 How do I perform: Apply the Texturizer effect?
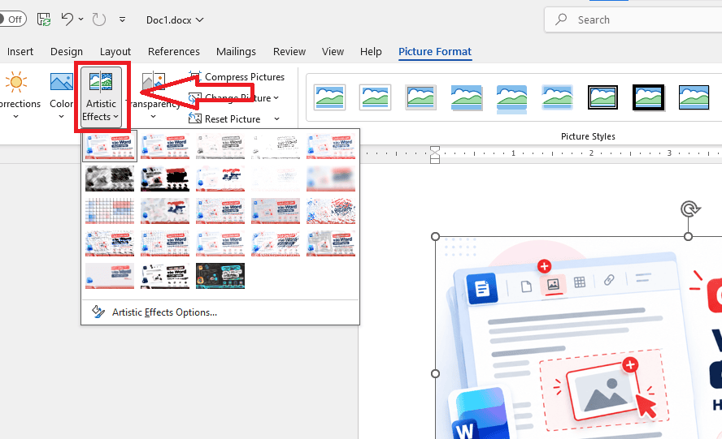tap(165, 243)
